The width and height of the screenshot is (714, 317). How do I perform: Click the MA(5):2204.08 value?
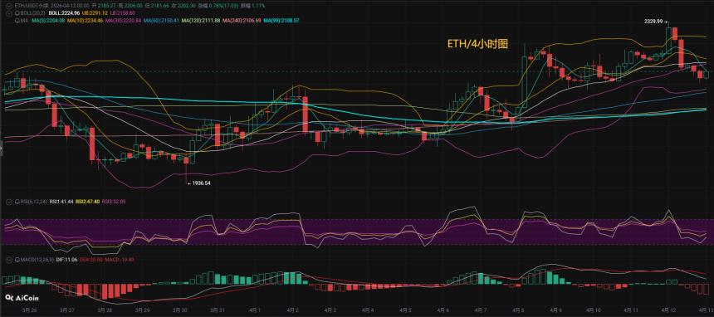(48, 21)
